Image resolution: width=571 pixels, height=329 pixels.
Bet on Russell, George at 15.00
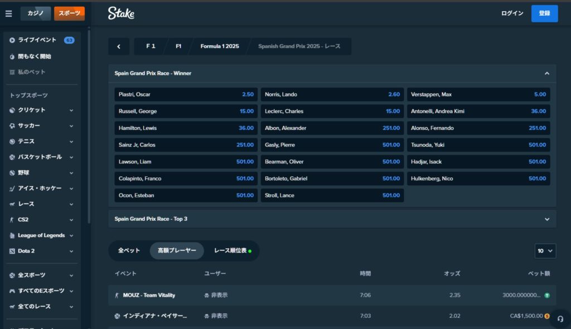click(186, 111)
